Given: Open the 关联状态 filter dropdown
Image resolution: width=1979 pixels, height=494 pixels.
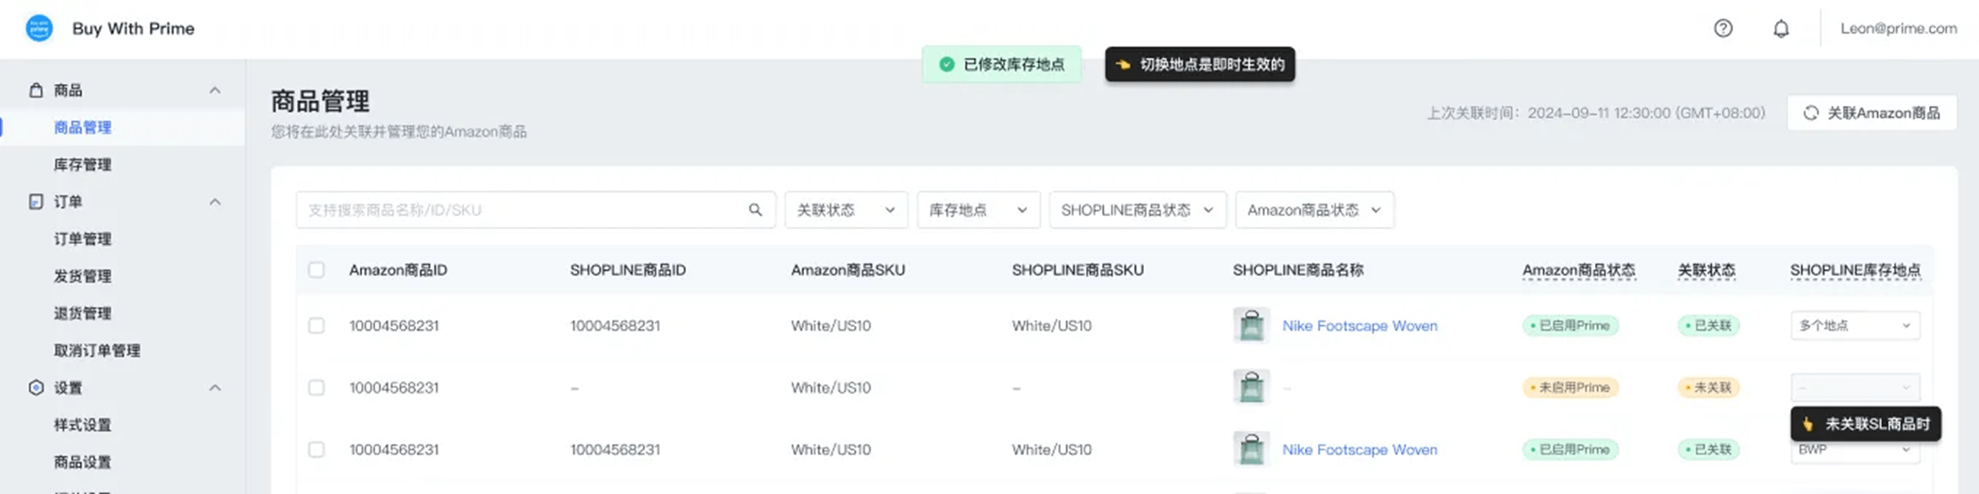Looking at the screenshot, I should (x=845, y=210).
